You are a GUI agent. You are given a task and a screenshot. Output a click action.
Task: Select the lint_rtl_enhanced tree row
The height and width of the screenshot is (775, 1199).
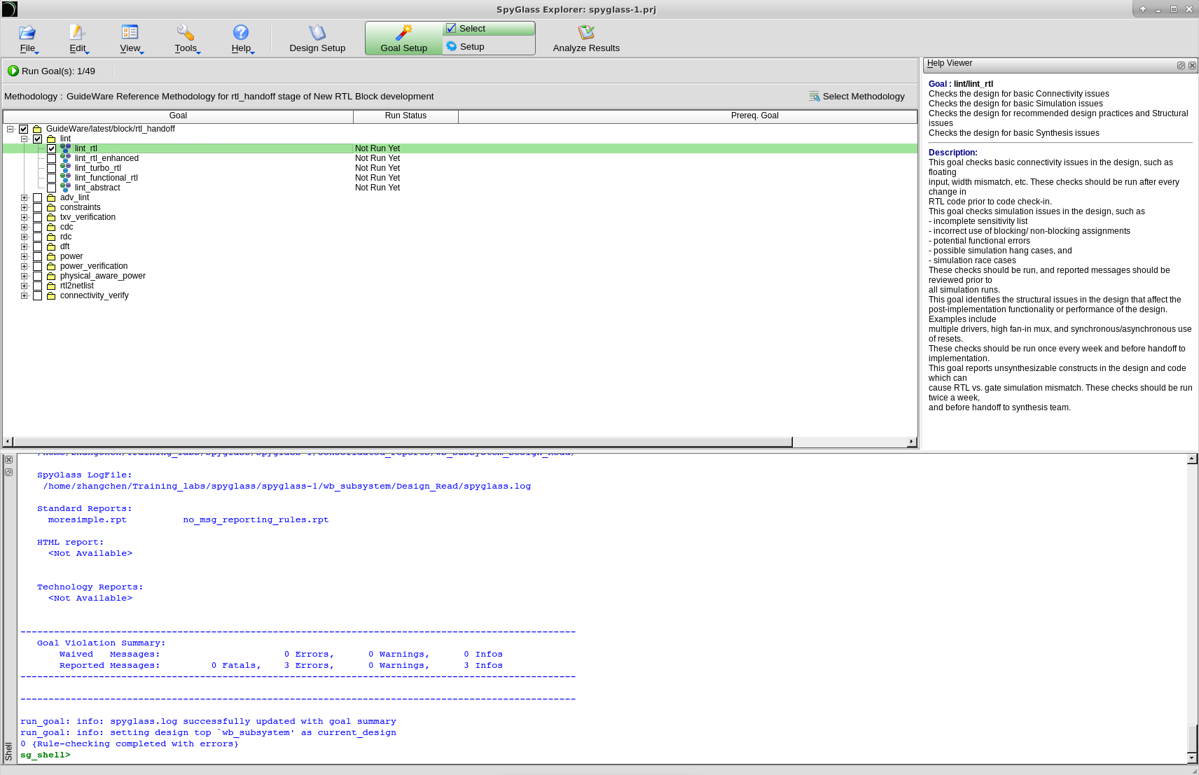click(460, 158)
